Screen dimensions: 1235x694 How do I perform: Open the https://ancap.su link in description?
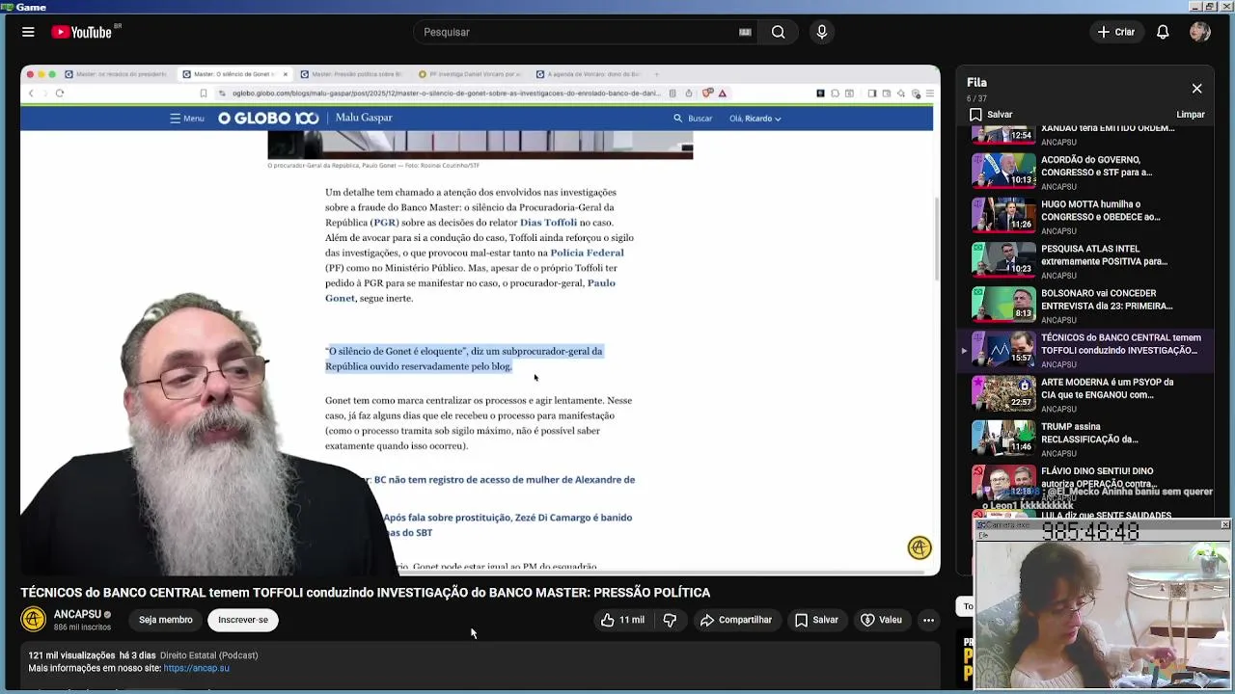[197, 668]
